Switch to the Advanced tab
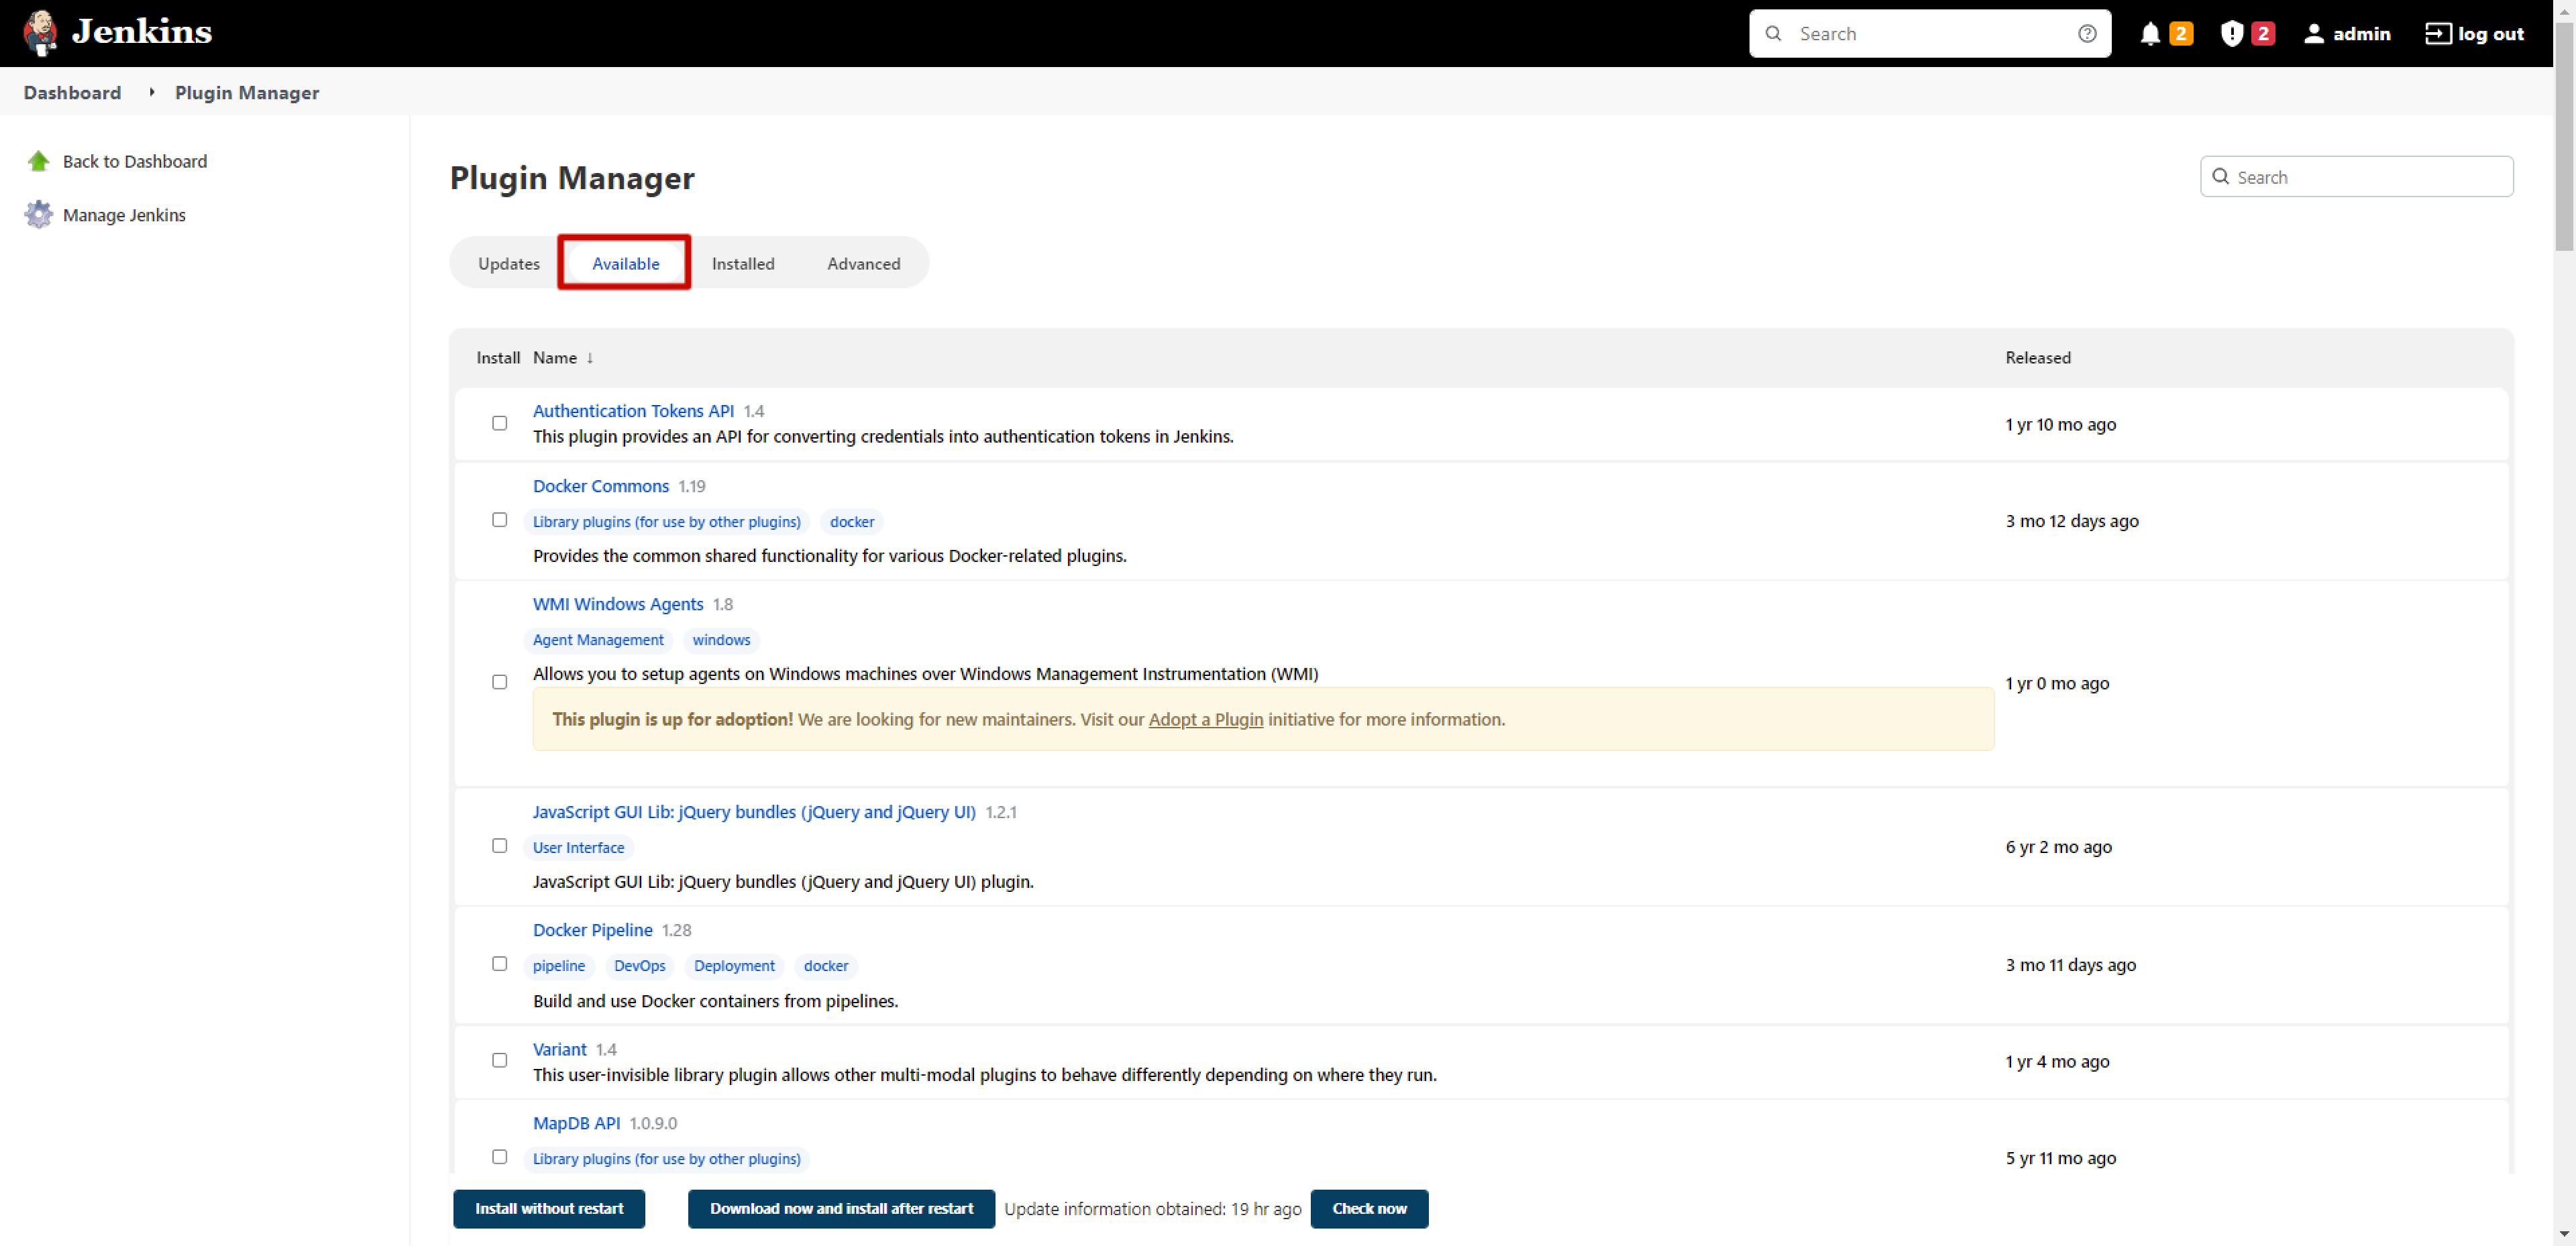 click(x=863, y=263)
